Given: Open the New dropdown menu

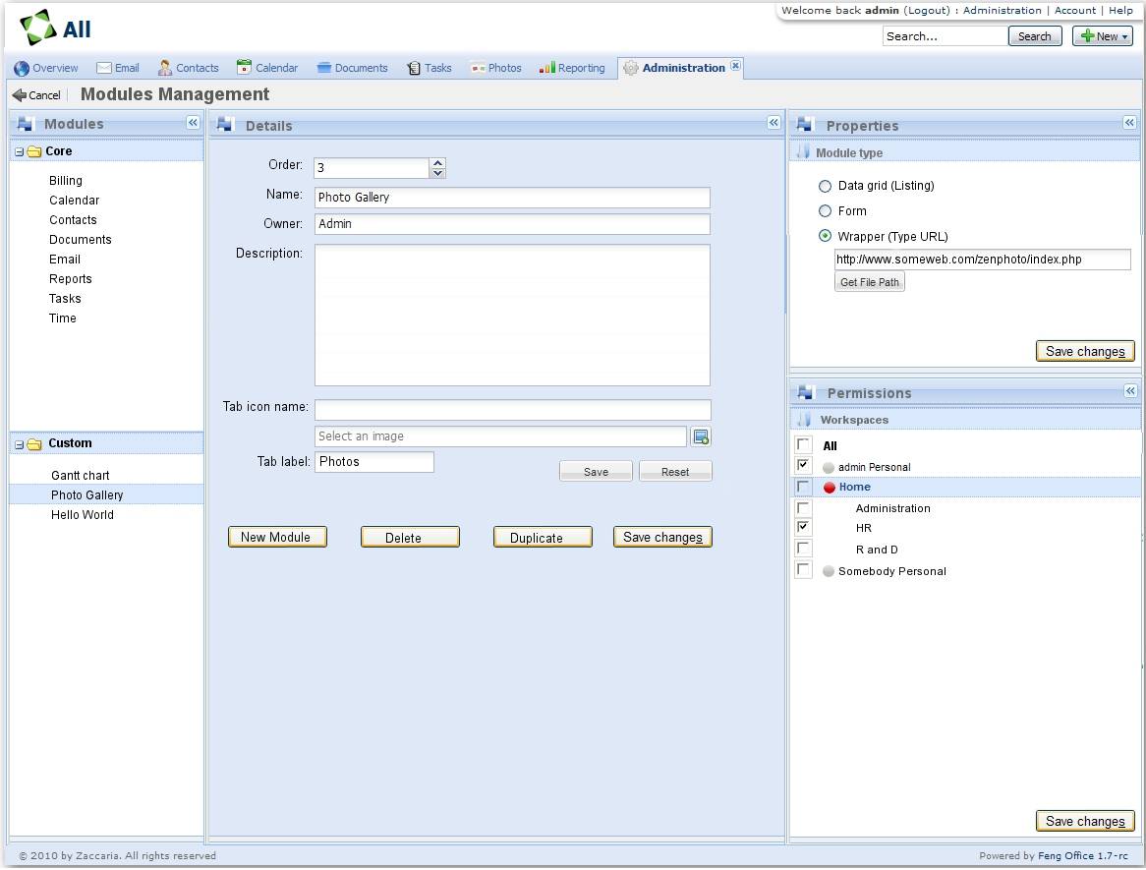Looking at the screenshot, I should point(1102,36).
